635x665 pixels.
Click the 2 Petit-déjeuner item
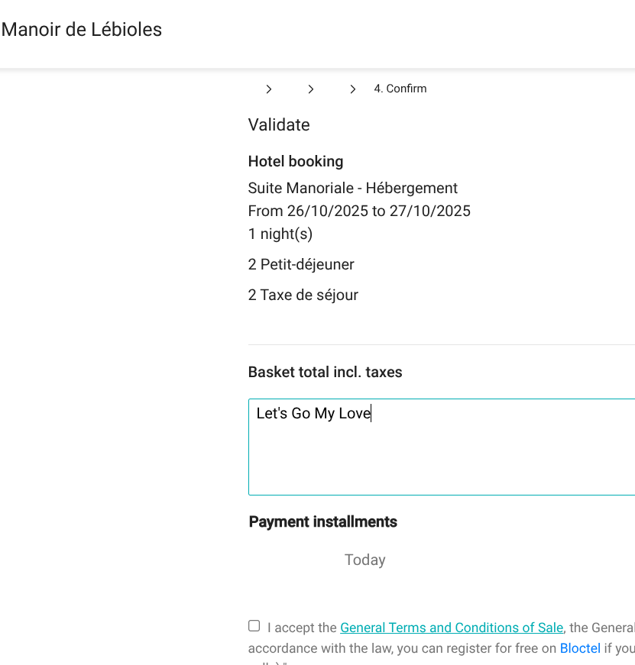click(x=301, y=264)
